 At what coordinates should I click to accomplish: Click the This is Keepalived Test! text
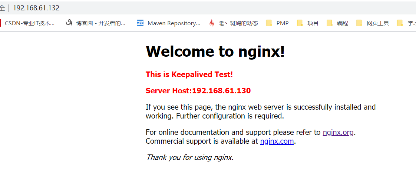click(189, 74)
